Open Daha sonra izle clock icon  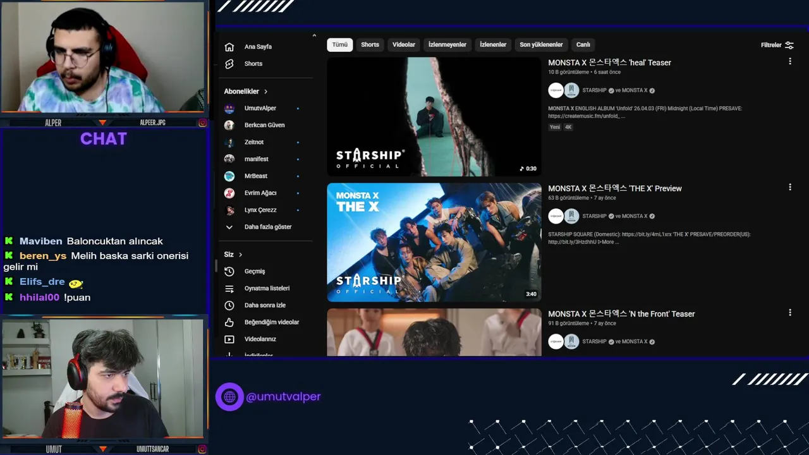229,305
